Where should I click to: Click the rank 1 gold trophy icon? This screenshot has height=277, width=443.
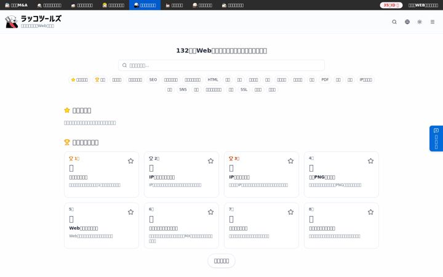tap(71, 159)
